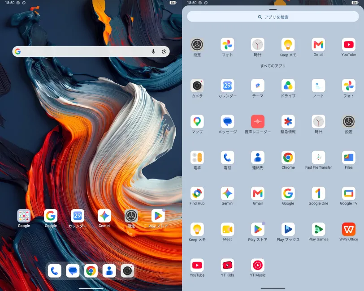364x291 pixels.
Task: Open Keep メモ in the all apps grid
Action: click(x=197, y=229)
